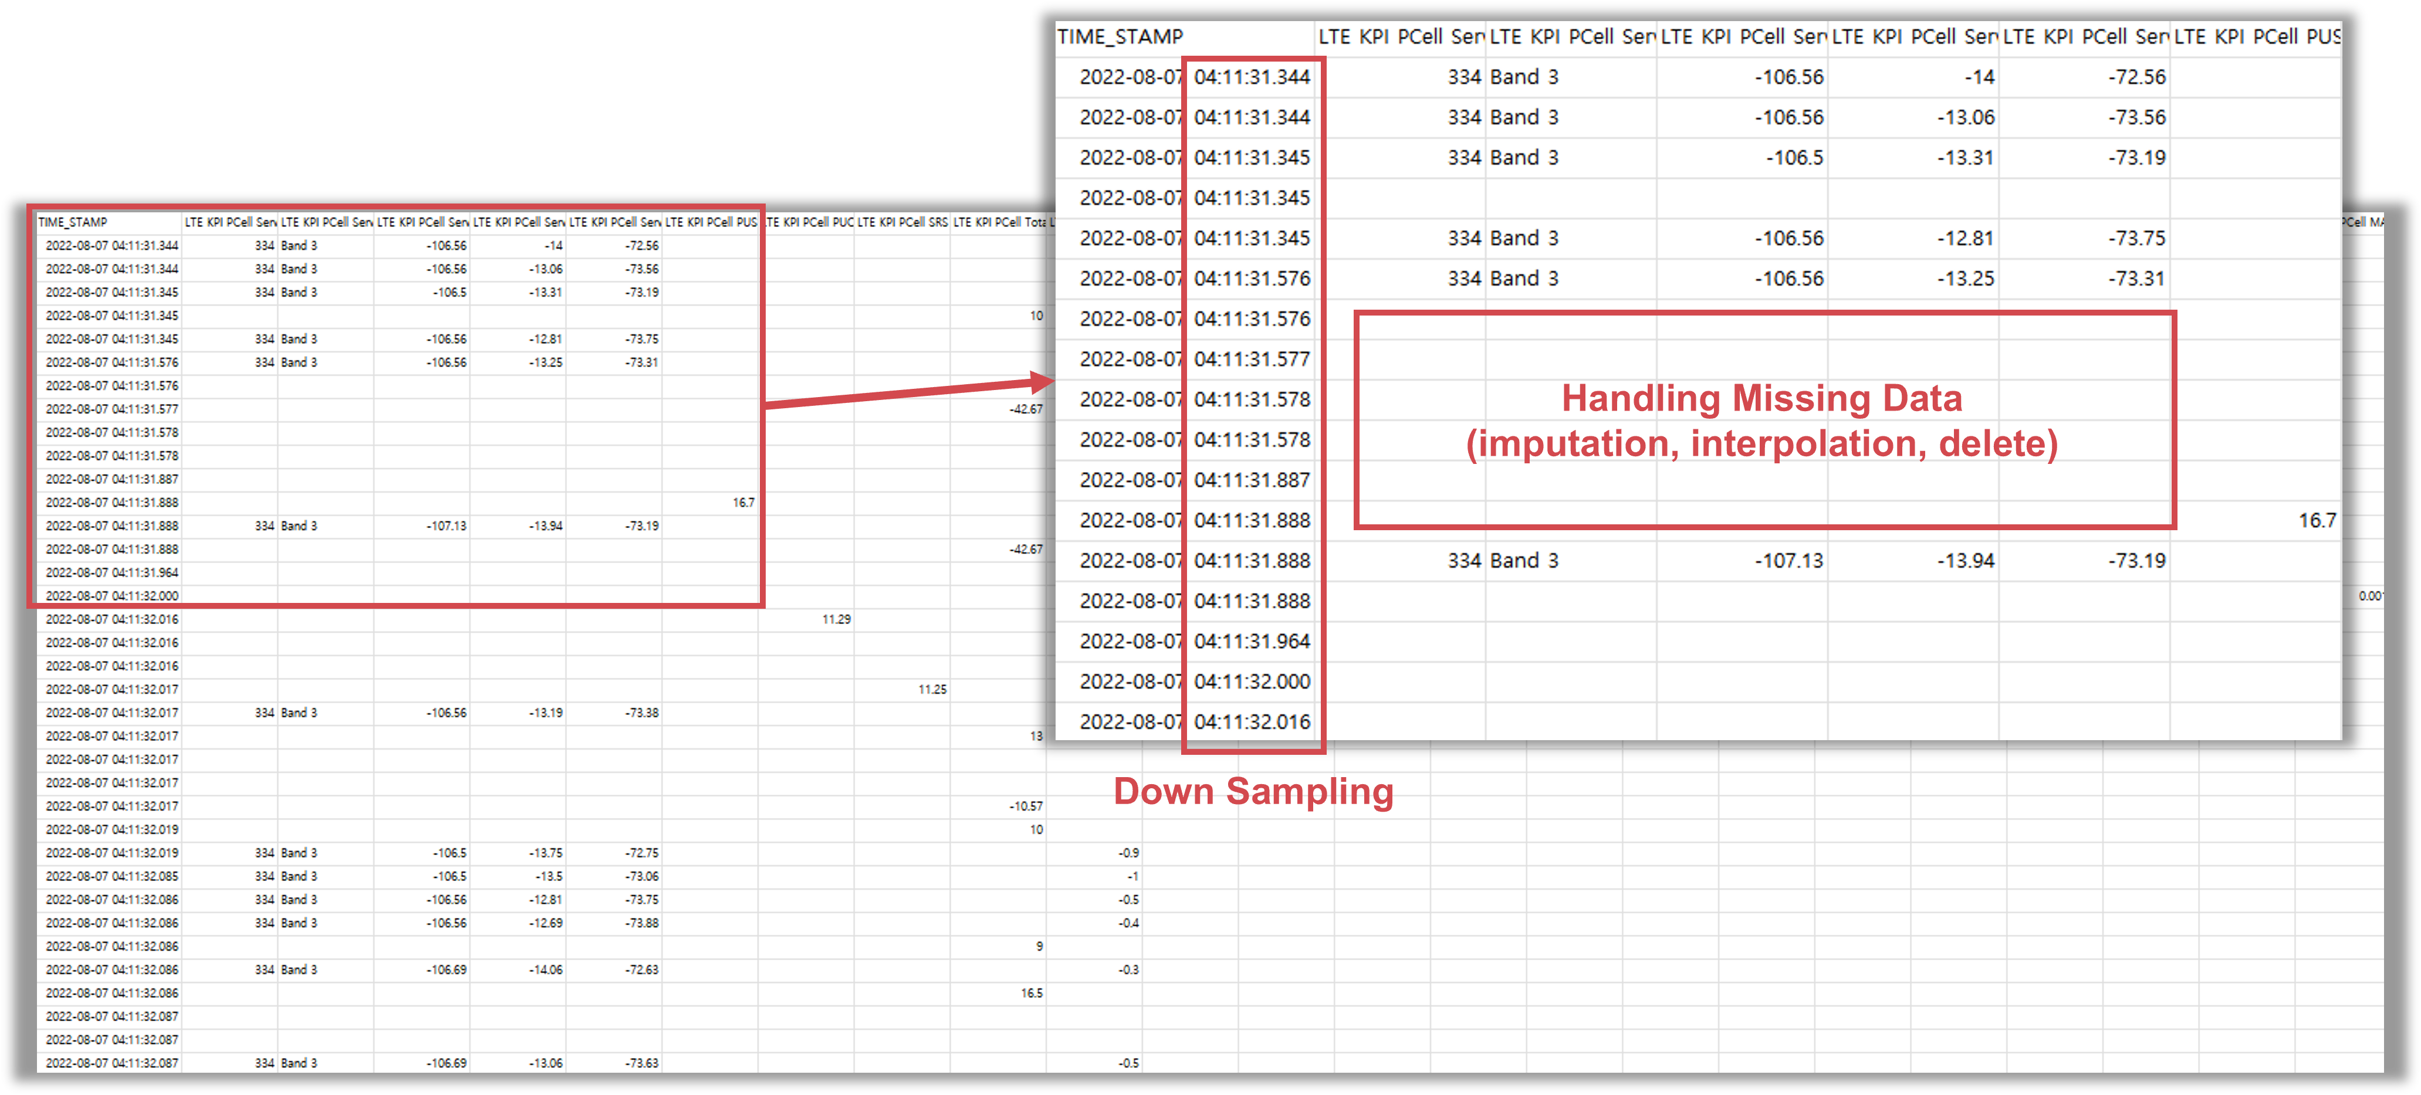
Task: Select cell 16.5 in the small spreadsheet
Action: [1032, 994]
